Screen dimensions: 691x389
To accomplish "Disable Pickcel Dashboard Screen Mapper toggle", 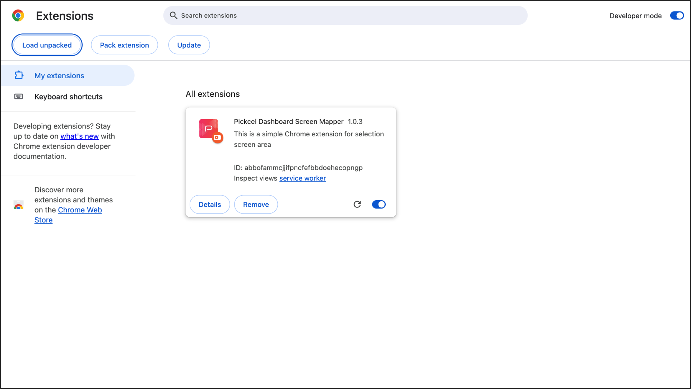I will tap(379, 205).
